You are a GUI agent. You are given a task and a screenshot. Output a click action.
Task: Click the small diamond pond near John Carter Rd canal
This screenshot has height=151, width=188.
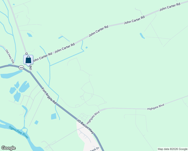[x=86, y=48]
